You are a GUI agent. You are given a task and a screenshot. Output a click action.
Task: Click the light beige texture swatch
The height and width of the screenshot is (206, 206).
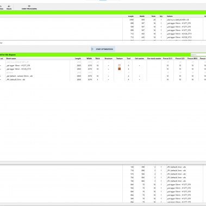click(x=119, y=65)
